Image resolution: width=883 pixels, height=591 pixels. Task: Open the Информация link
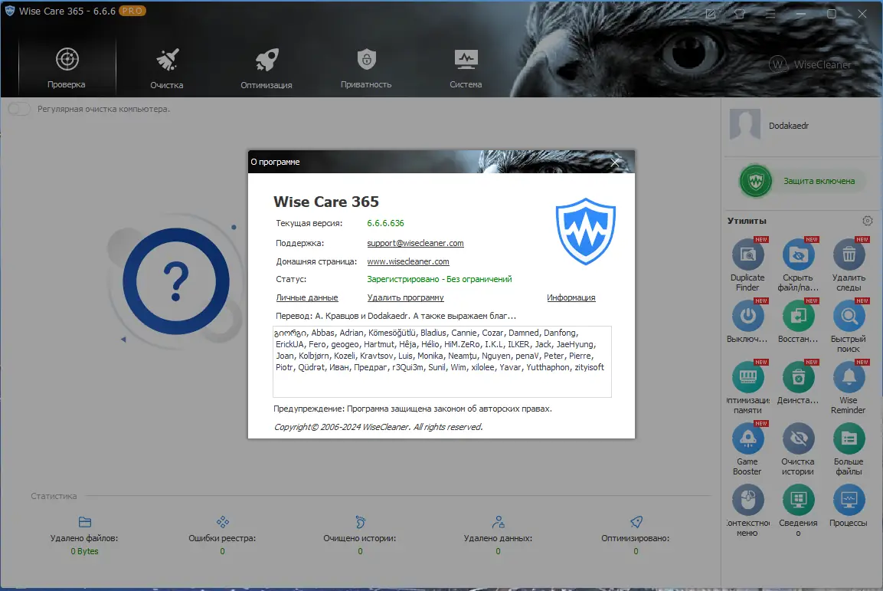click(571, 297)
